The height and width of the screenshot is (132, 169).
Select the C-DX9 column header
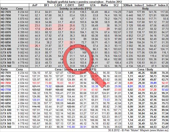[58, 5]
